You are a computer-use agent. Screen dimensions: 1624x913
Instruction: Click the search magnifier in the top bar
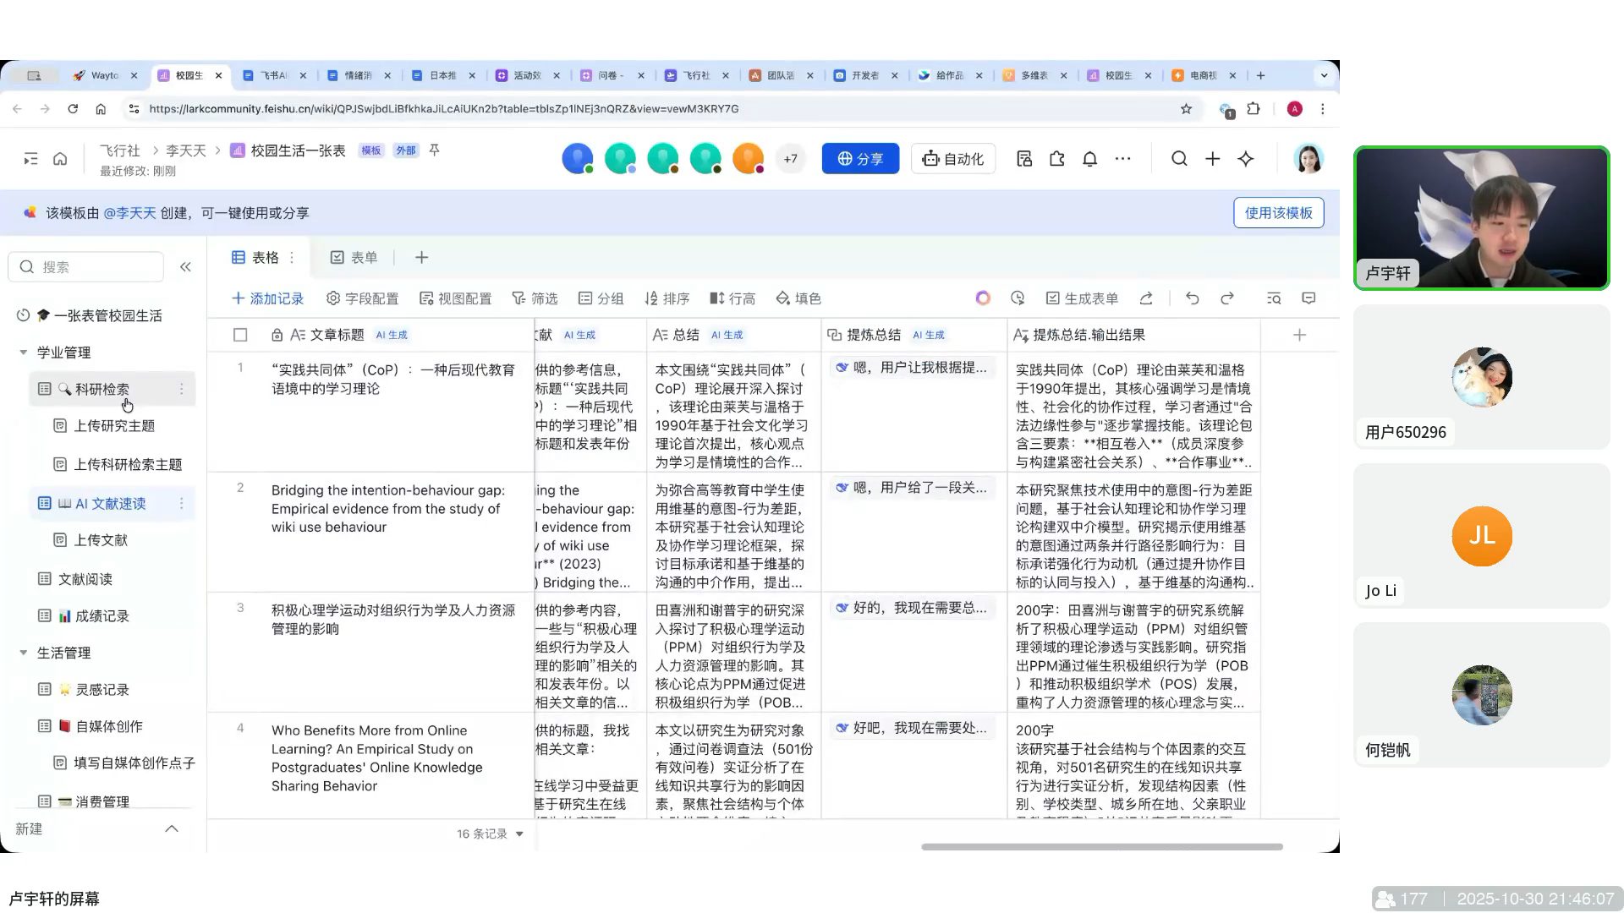tap(1179, 159)
